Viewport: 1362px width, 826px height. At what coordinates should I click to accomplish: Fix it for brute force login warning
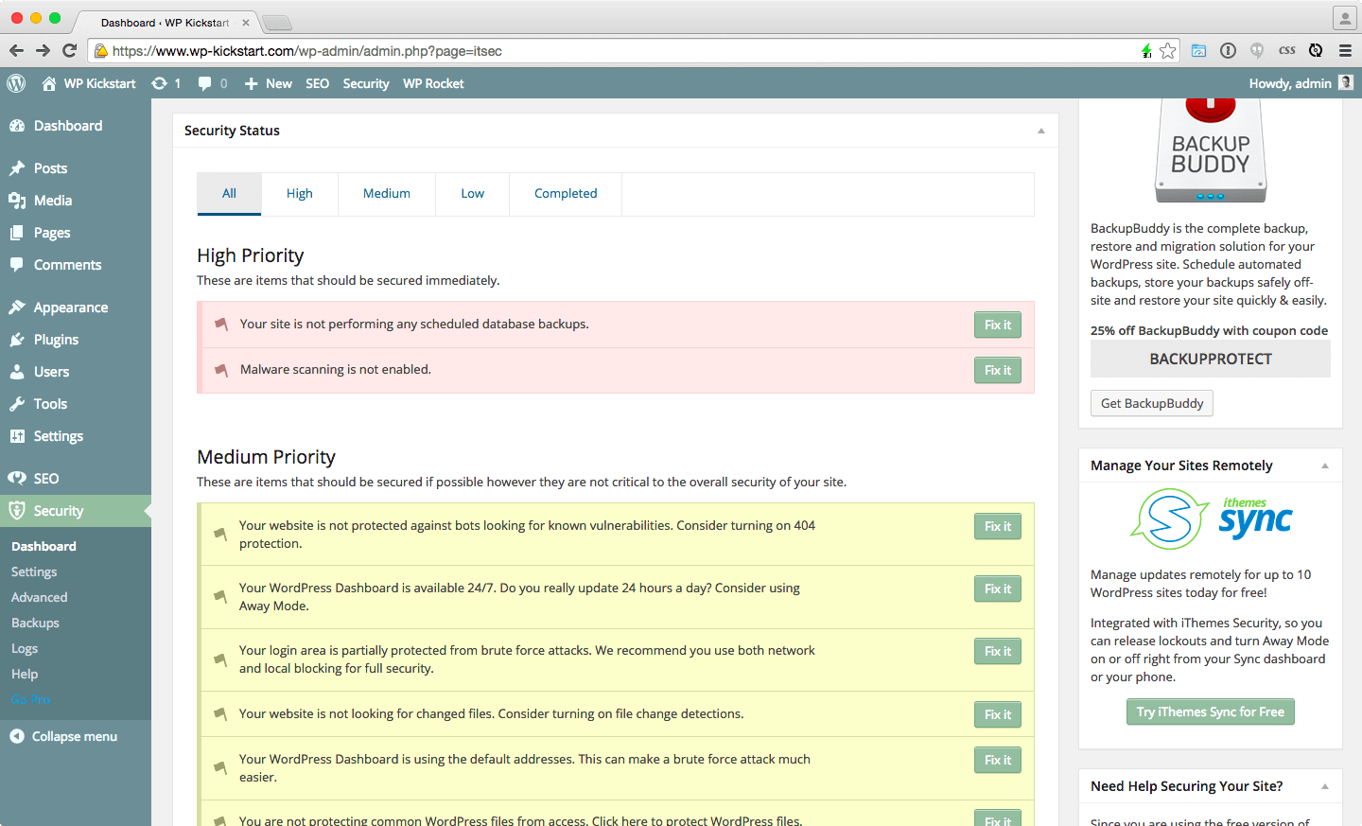(x=998, y=651)
